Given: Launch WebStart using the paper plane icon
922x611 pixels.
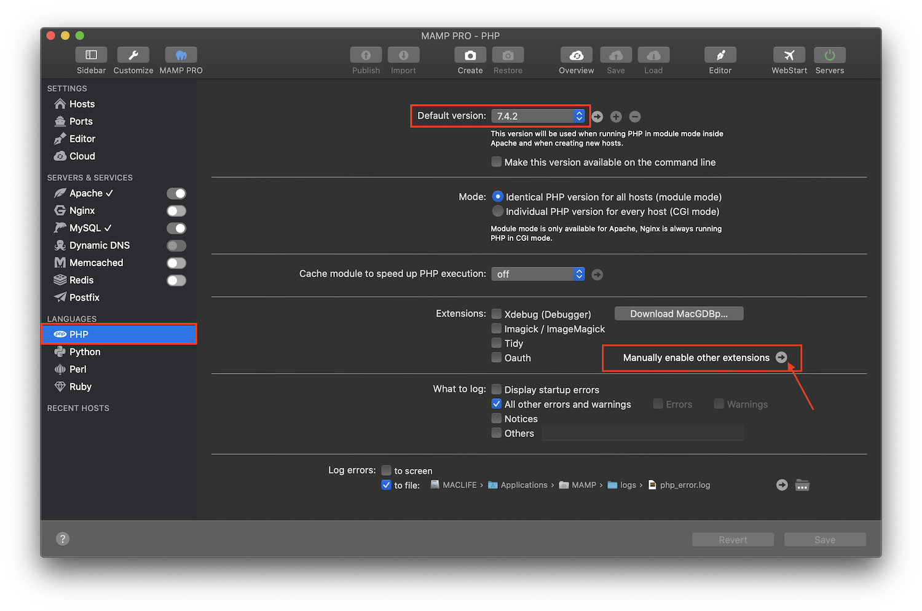Looking at the screenshot, I should click(789, 54).
